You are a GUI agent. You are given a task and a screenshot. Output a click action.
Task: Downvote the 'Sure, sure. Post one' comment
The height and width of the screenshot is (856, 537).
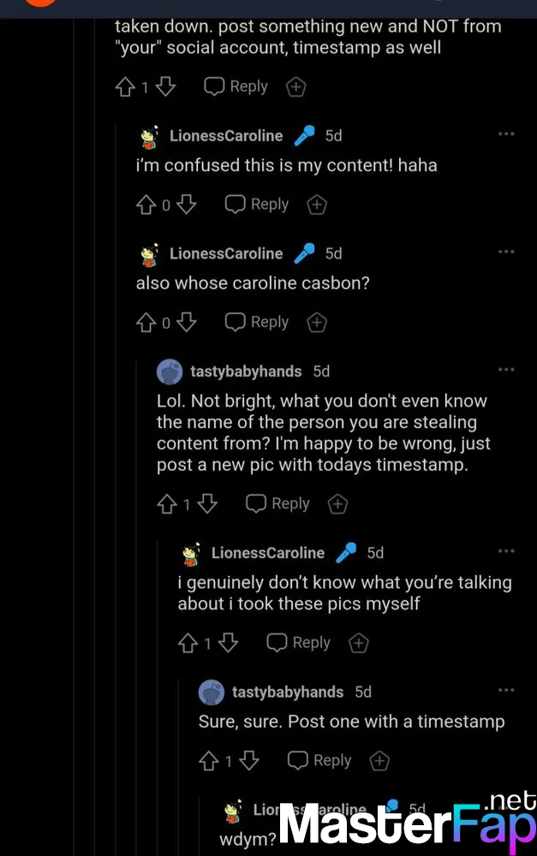point(249,760)
